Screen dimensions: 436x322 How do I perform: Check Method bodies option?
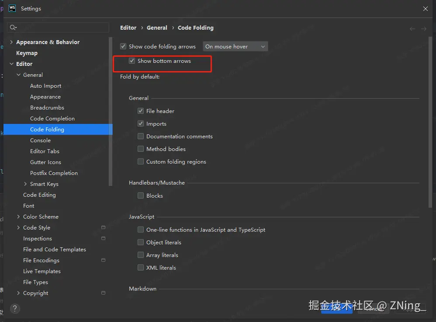pos(141,149)
